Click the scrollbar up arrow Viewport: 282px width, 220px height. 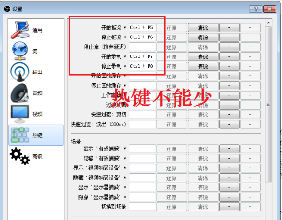point(268,23)
